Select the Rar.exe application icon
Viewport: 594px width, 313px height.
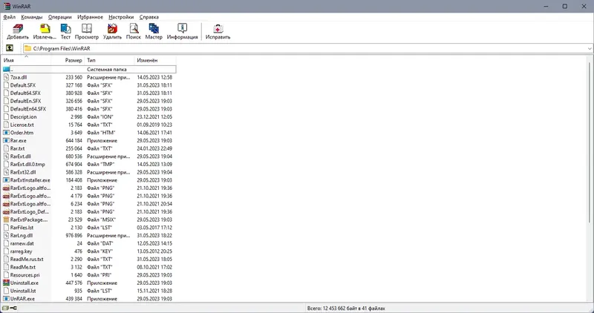(x=6, y=140)
